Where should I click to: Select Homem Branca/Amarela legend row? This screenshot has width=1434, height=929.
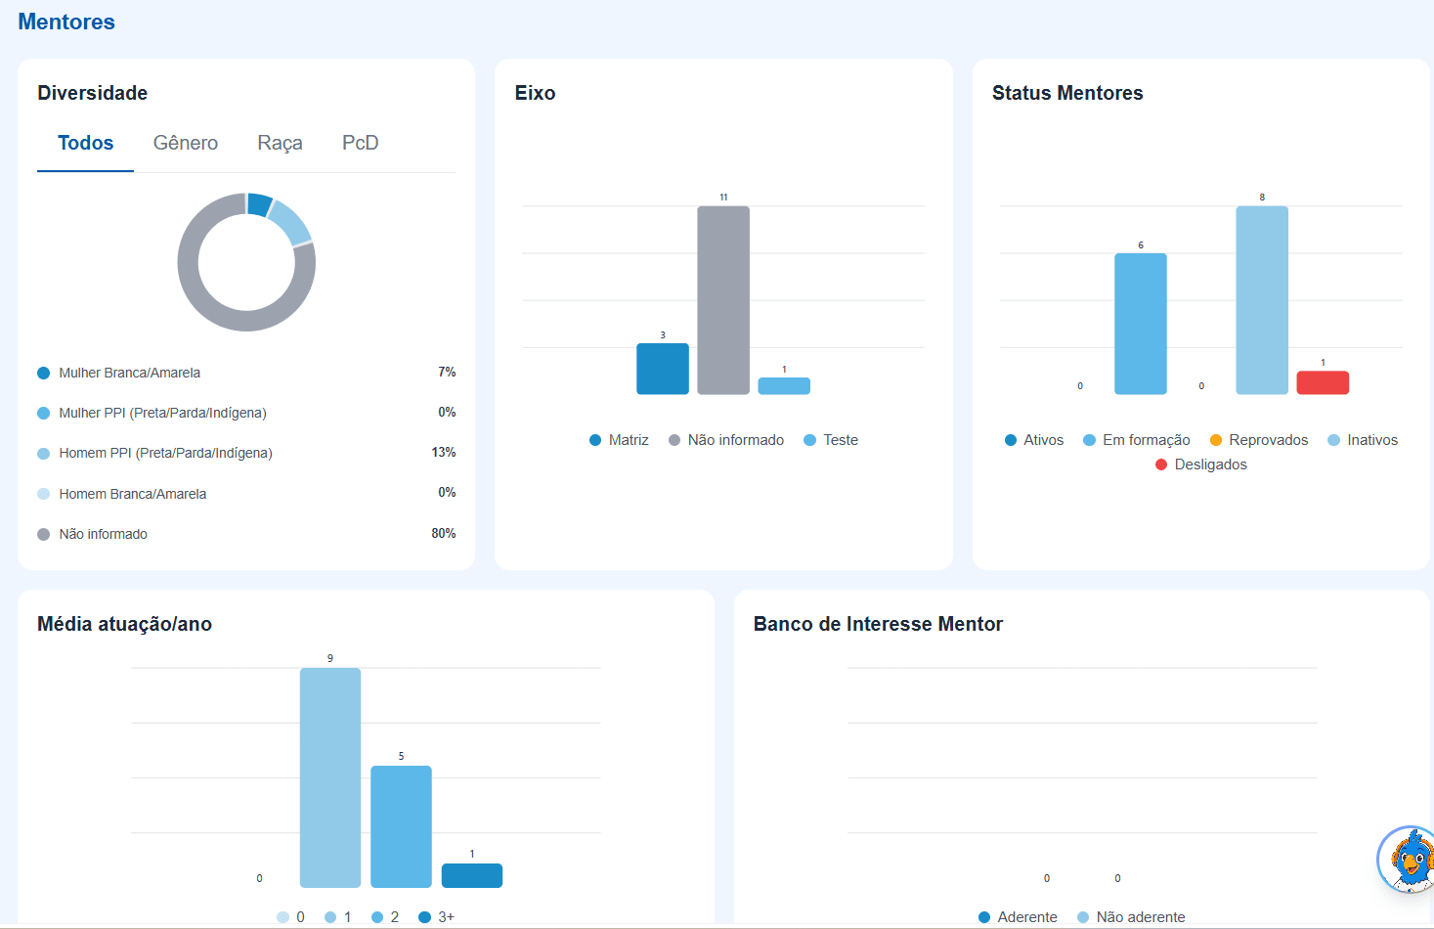click(246, 494)
